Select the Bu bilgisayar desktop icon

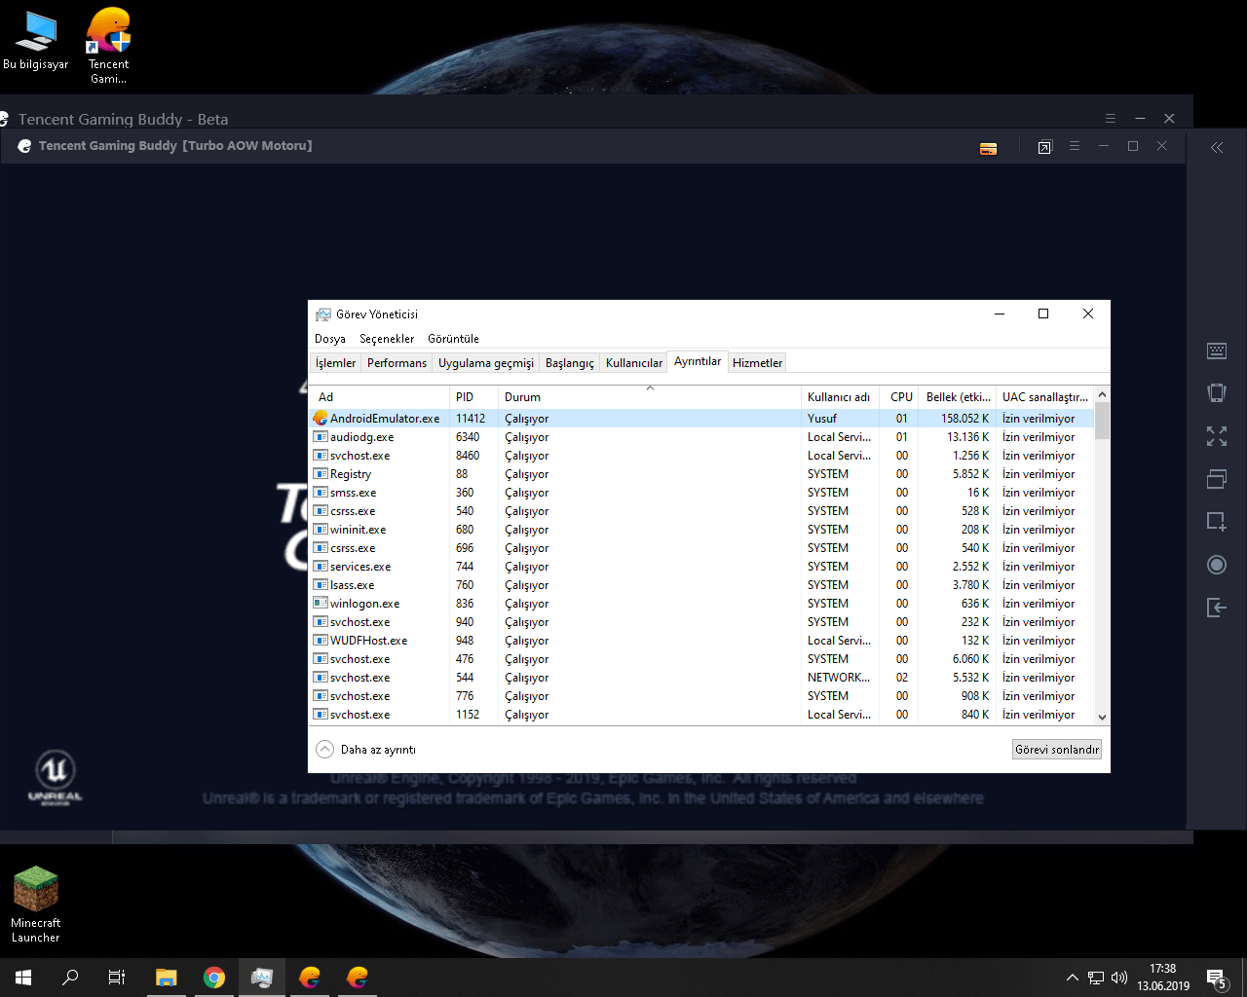[36, 41]
